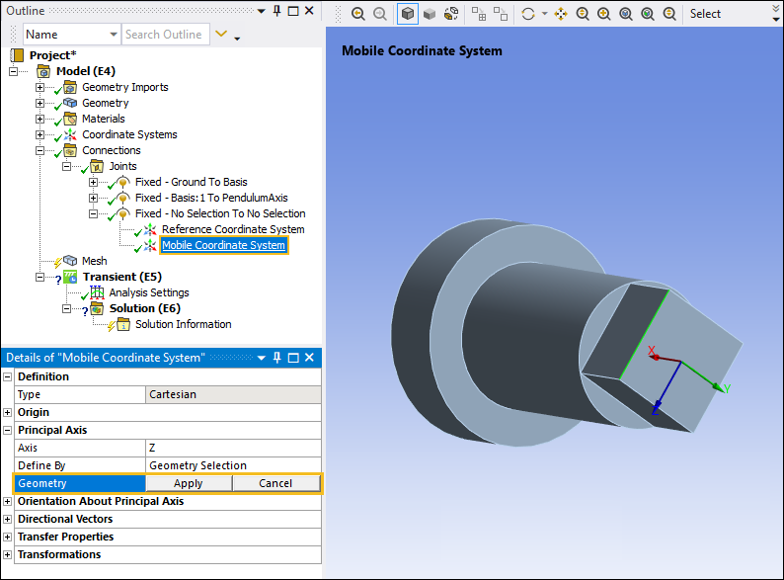Select the shaded exterior with edges view icon

tap(407, 14)
